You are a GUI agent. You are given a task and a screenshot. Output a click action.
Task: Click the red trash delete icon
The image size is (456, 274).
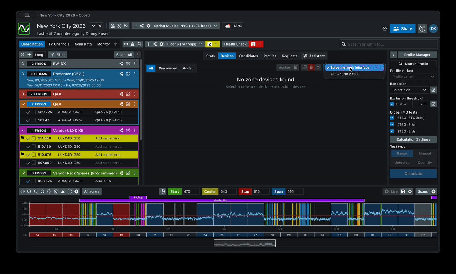pyautogui.click(x=311, y=68)
